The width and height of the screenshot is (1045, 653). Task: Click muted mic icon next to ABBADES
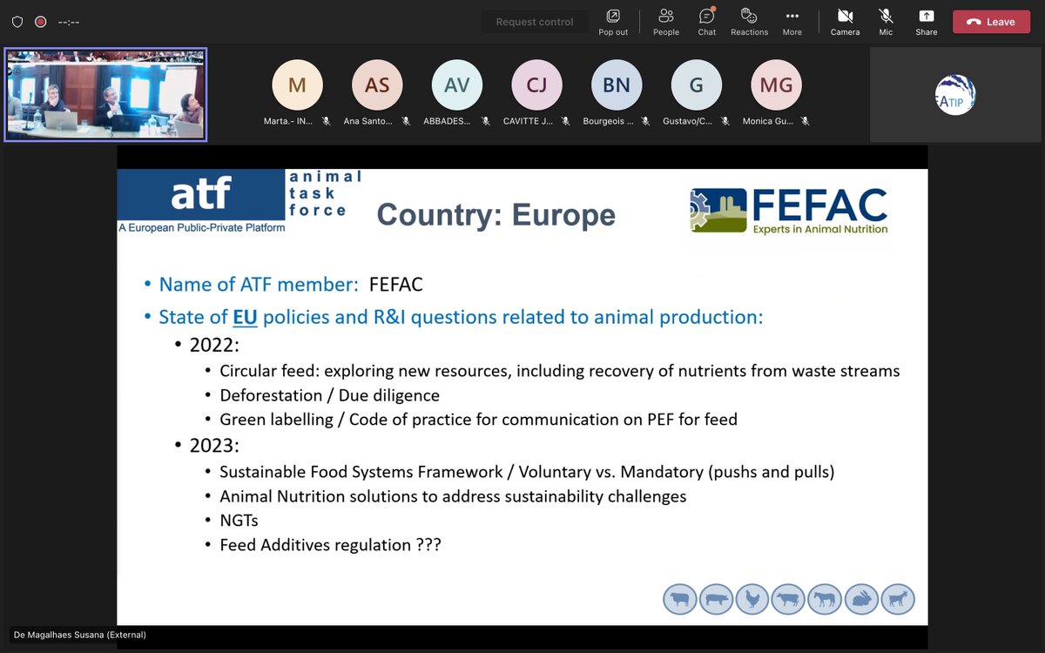(486, 122)
